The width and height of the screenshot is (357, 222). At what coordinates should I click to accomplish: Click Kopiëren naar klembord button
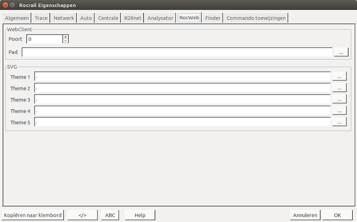point(33,215)
